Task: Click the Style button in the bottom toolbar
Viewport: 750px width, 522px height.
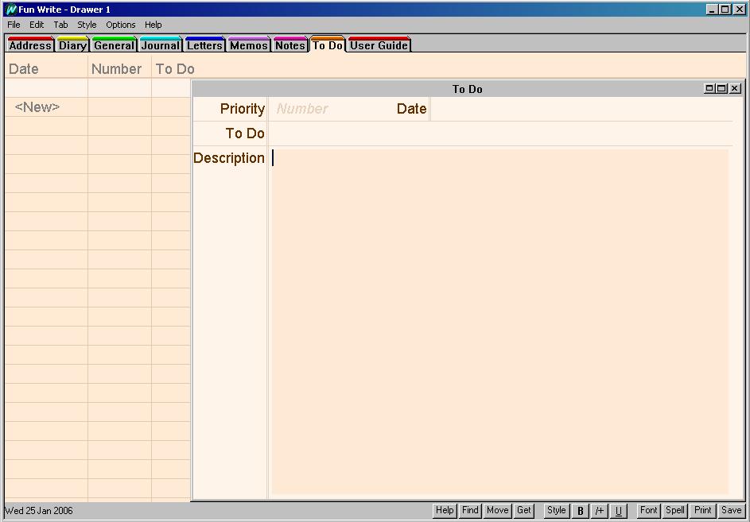Action: (x=556, y=511)
